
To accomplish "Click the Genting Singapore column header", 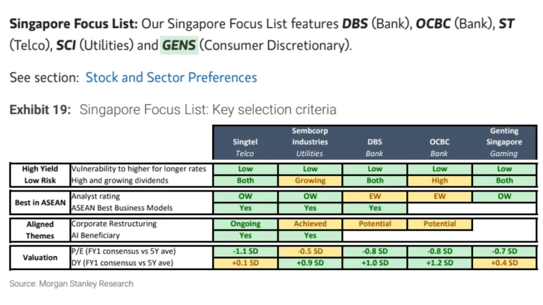I will [x=504, y=142].
